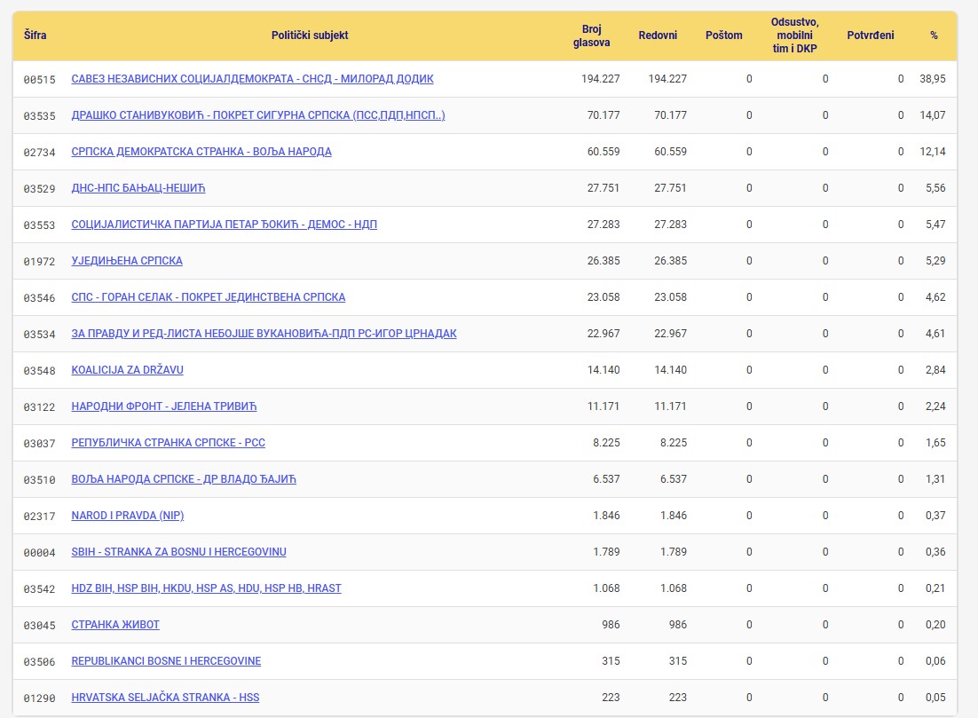Click the Poštom column header
This screenshot has width=978, height=718.
[x=724, y=36]
